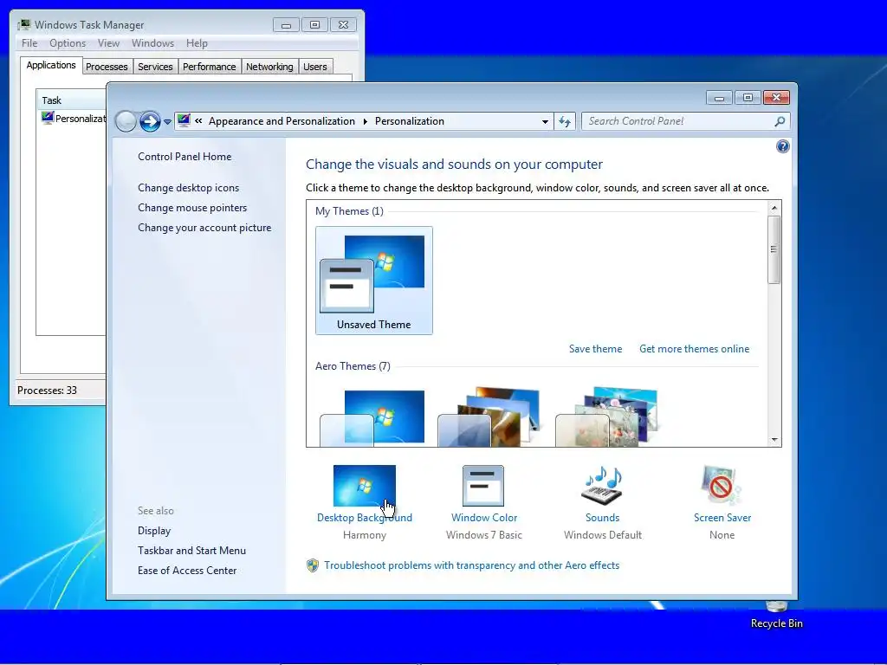
Task: Select the first Aero theme with Windows logo
Action: (372, 417)
